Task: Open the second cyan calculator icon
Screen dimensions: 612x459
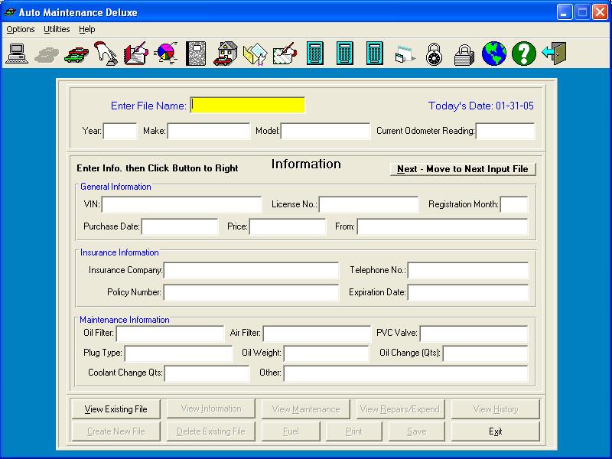Action: [x=345, y=53]
